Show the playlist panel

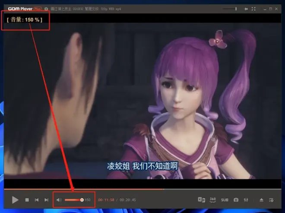pos(271,200)
